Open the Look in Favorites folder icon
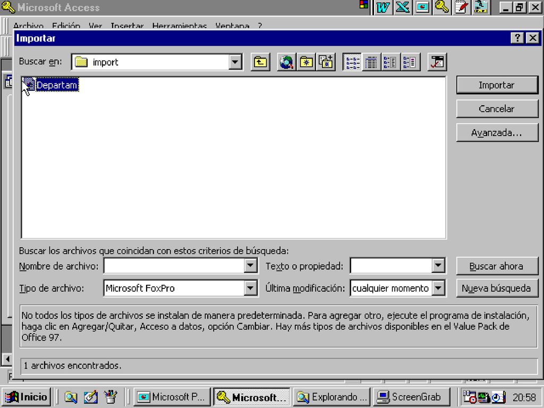The width and height of the screenshot is (544, 408). coord(306,62)
